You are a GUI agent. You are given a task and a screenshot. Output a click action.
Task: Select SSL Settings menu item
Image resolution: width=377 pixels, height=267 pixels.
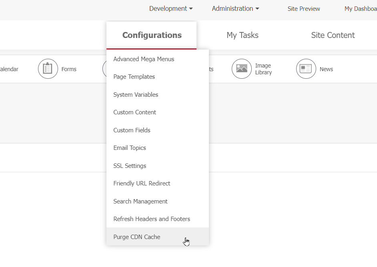tap(158, 165)
